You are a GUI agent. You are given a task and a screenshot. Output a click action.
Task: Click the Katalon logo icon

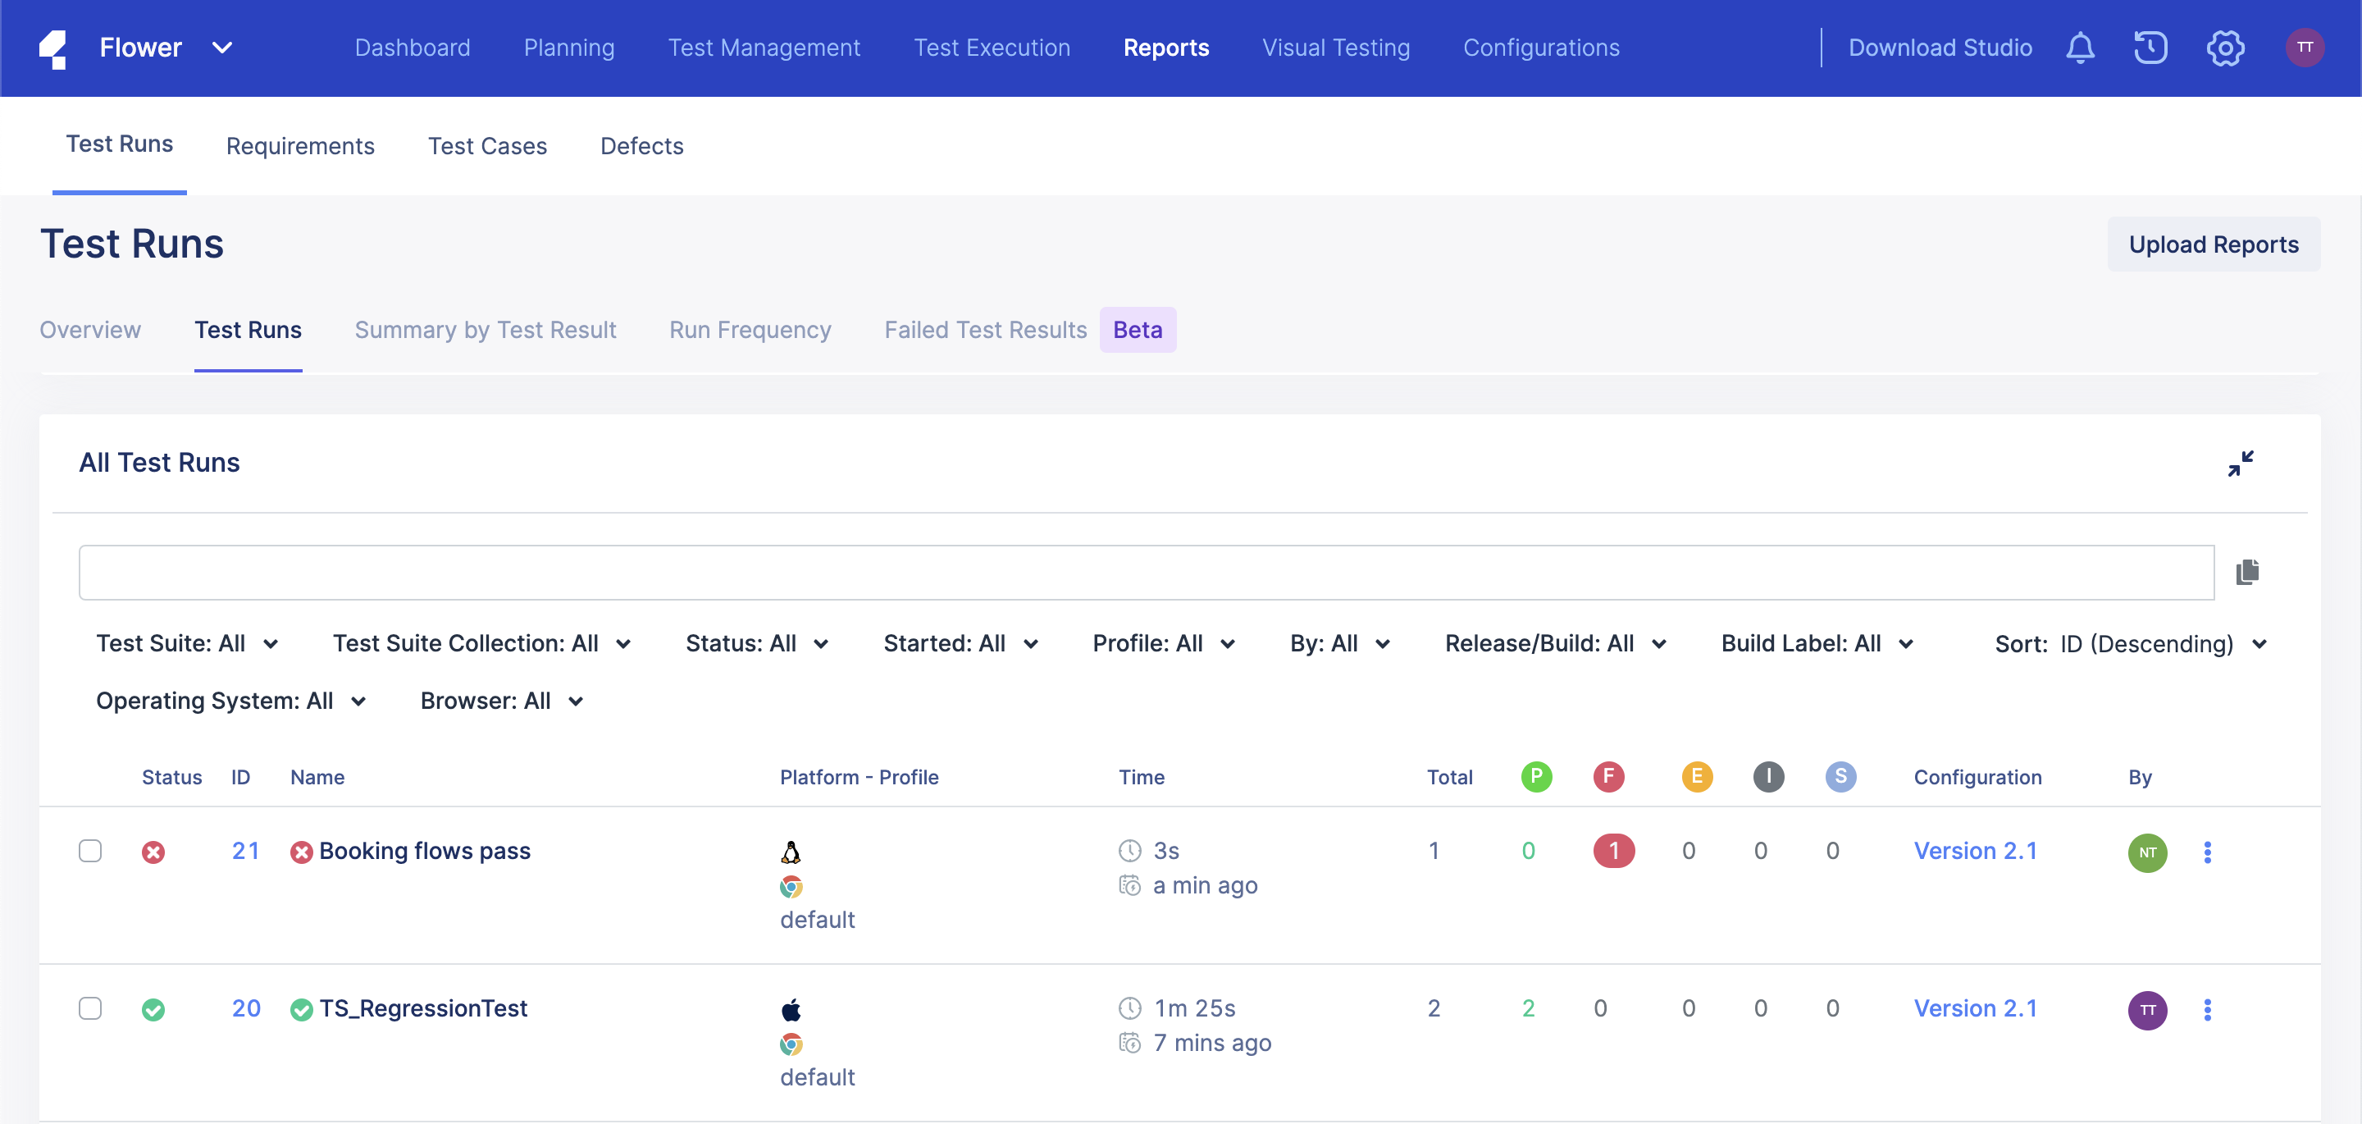53,48
